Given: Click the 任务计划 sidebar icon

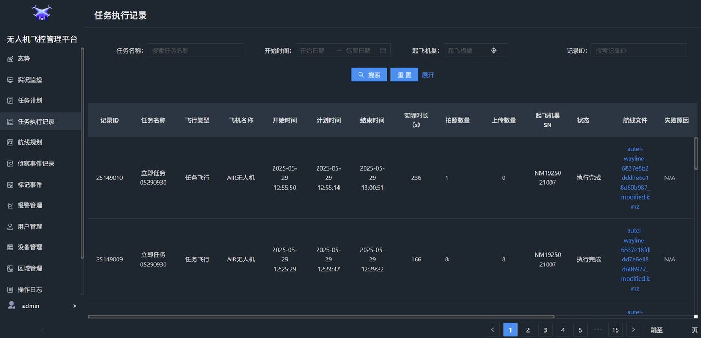Looking at the screenshot, I should [10, 101].
